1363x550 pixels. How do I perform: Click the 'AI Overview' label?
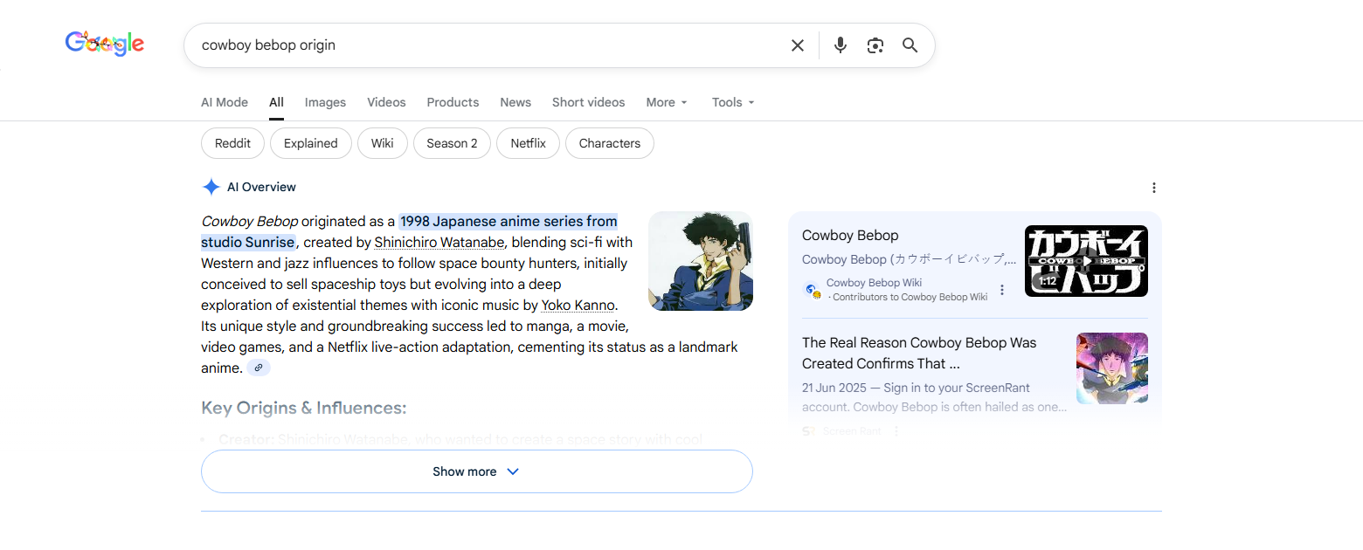pyautogui.click(x=261, y=187)
